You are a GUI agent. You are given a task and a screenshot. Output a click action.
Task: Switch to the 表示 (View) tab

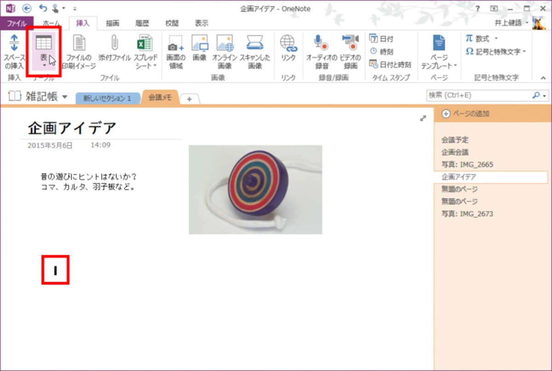201,23
